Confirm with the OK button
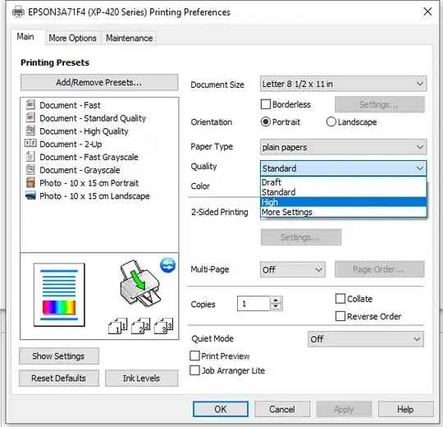Viewport: 443px width, 427px height. [221, 409]
